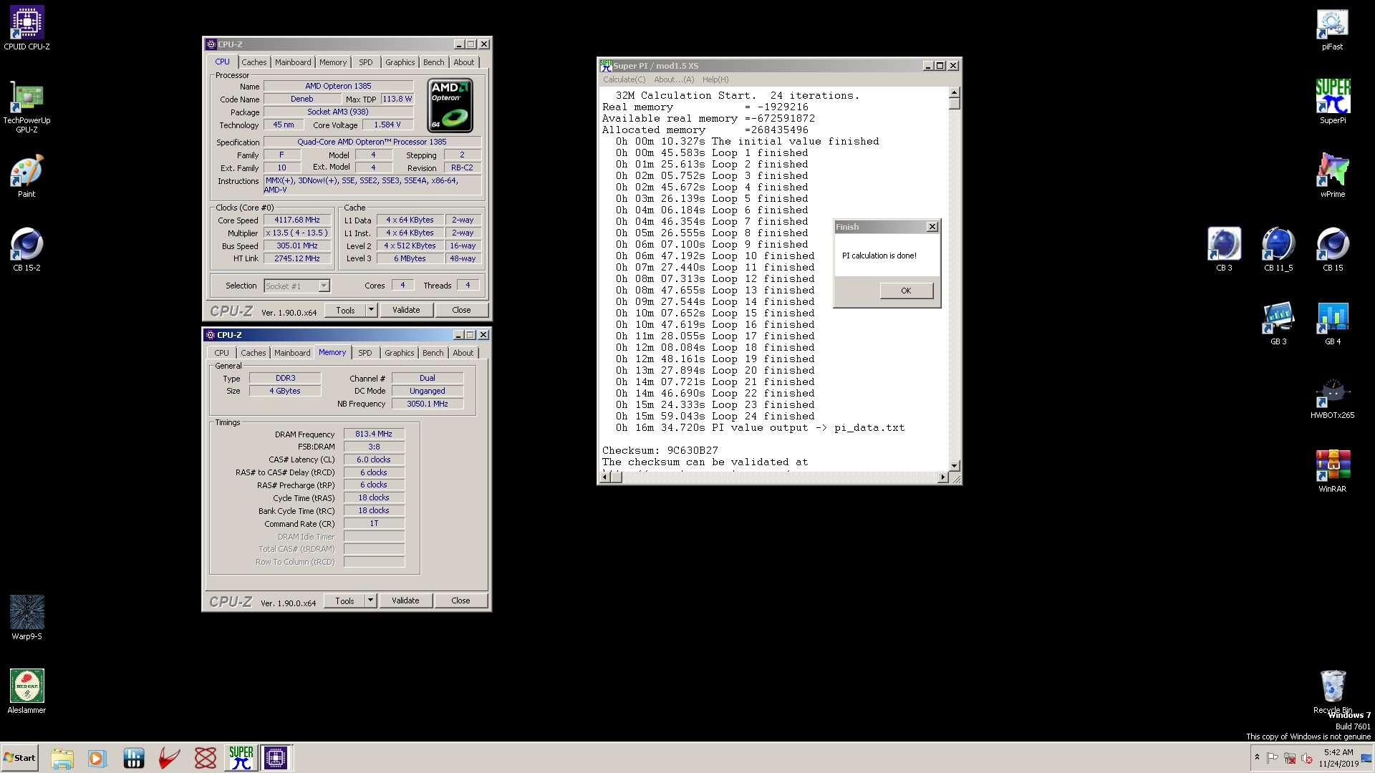Screen dimensions: 1375x773
Task: Open the HWBOTx265 desktop shortcut
Action: pos(1332,398)
